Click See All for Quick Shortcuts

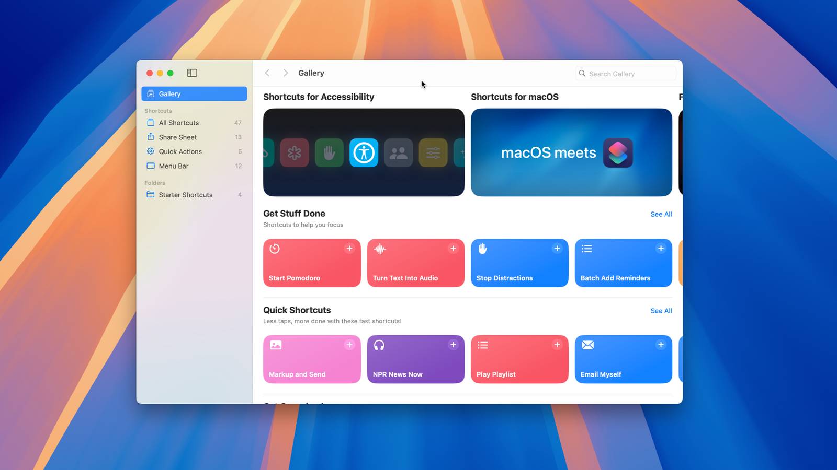(x=661, y=311)
